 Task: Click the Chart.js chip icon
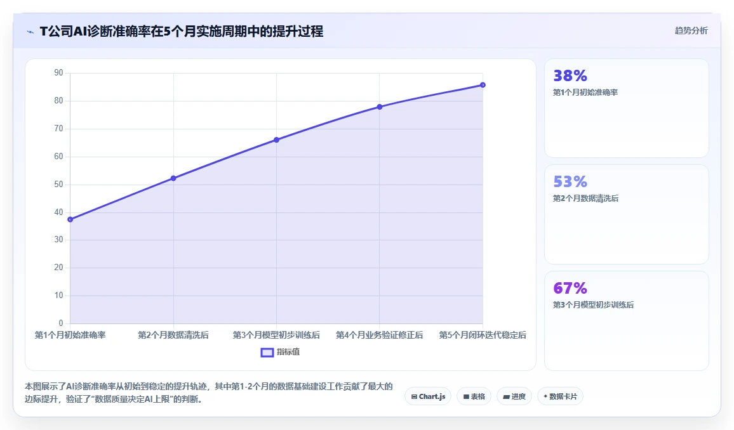click(x=414, y=397)
